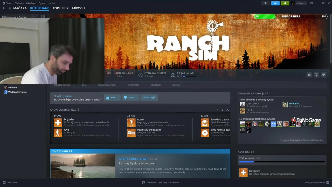Image resolution: width=332 pixels, height=187 pixels.
Task: Open the Fishing Update Now Live! news
Action: point(137,163)
